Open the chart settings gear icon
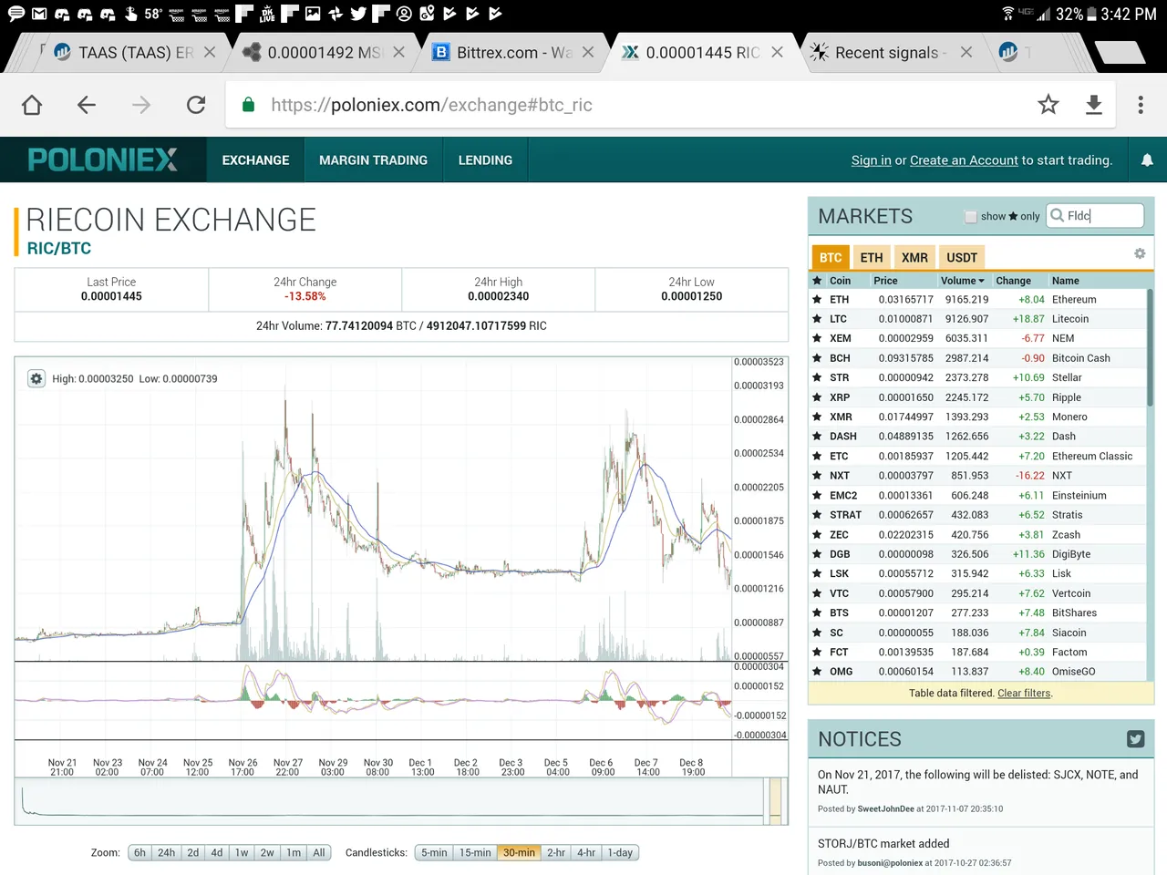Image resolution: width=1167 pixels, height=875 pixels. coord(36,378)
